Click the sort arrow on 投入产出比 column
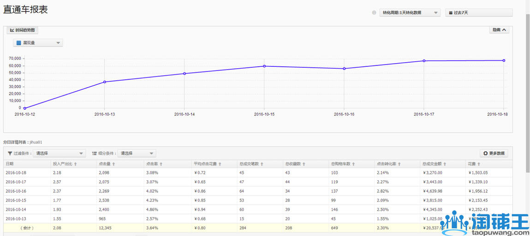Viewport: 530px width, 236px height. (75, 164)
